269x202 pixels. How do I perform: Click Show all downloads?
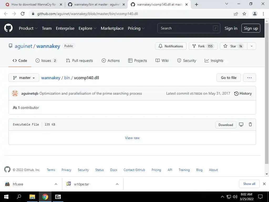(249, 184)
